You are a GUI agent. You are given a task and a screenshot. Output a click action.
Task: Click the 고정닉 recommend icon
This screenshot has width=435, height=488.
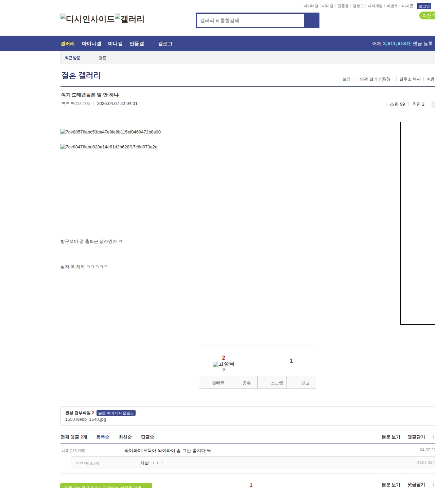tap(223, 364)
